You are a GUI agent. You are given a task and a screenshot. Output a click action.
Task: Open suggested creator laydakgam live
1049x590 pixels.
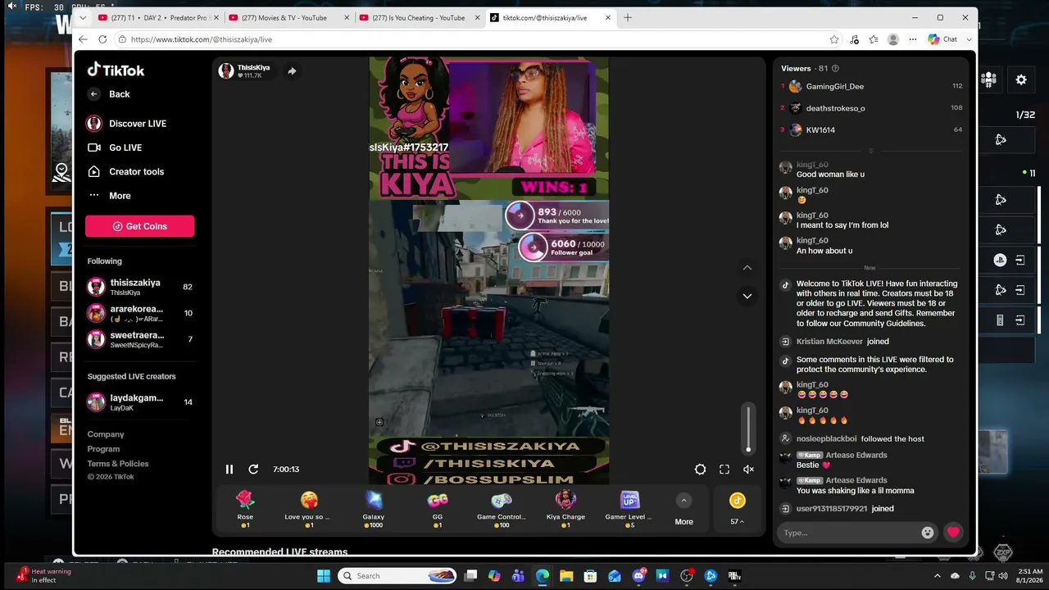point(140,402)
